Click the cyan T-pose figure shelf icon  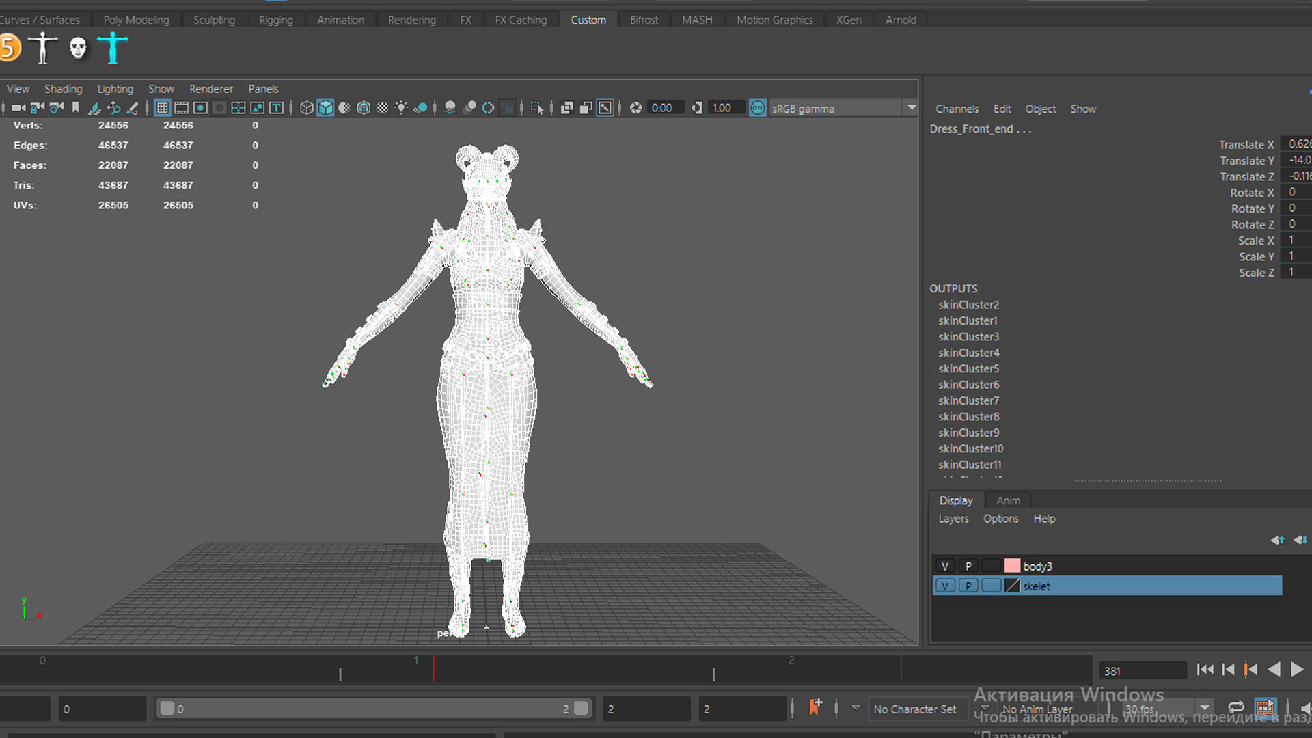click(113, 48)
